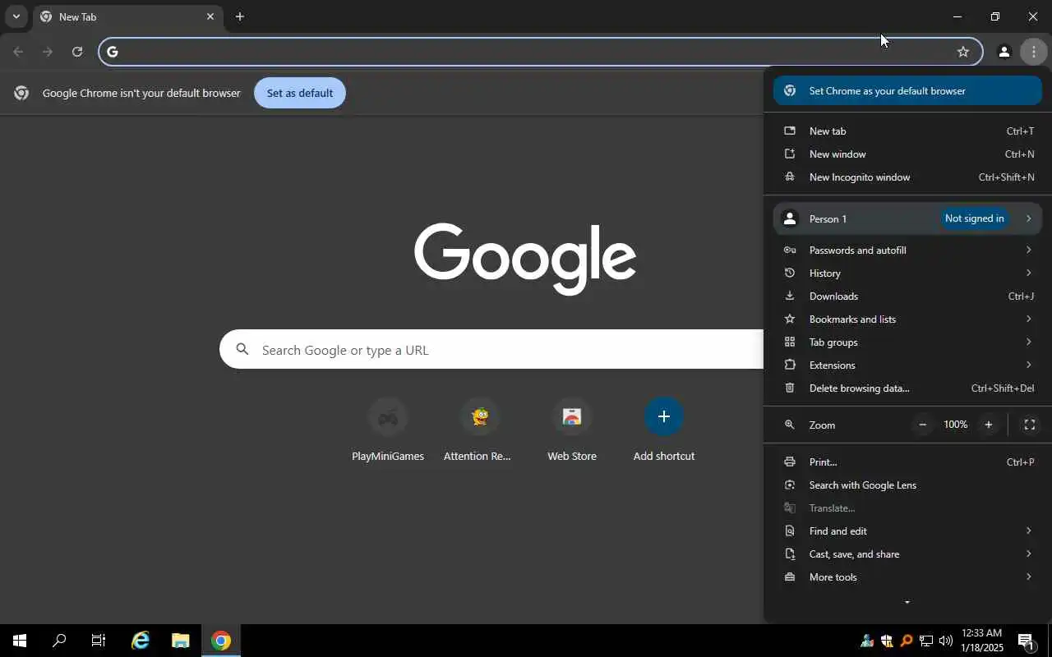This screenshot has width=1052, height=657.
Task: Click the menu scroll-down arrow at bottom
Action: coord(907,603)
